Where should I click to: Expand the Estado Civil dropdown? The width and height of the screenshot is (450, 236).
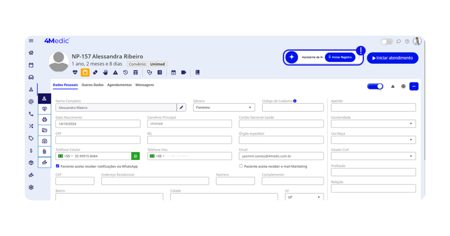(x=373, y=156)
